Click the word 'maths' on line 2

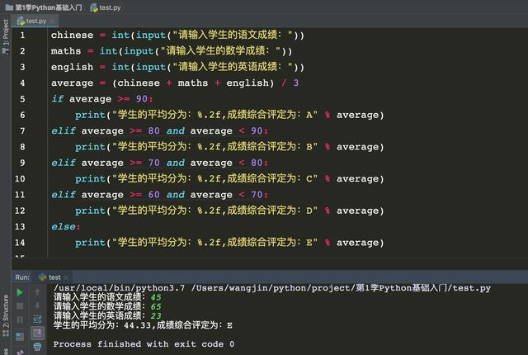66,51
